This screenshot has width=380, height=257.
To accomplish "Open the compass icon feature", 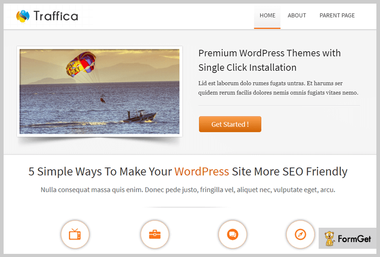I will pos(300,234).
